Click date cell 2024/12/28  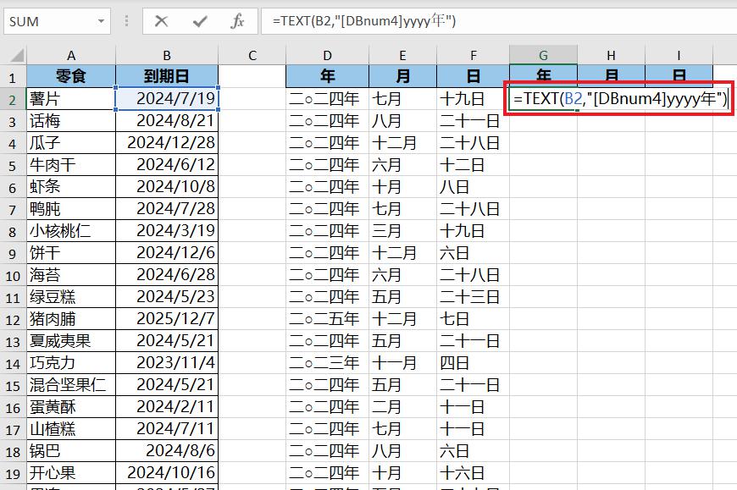167,143
